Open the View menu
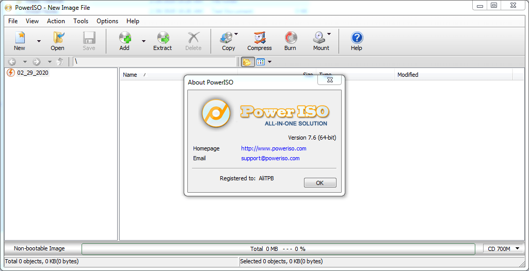This screenshot has height=271, width=529. click(32, 21)
